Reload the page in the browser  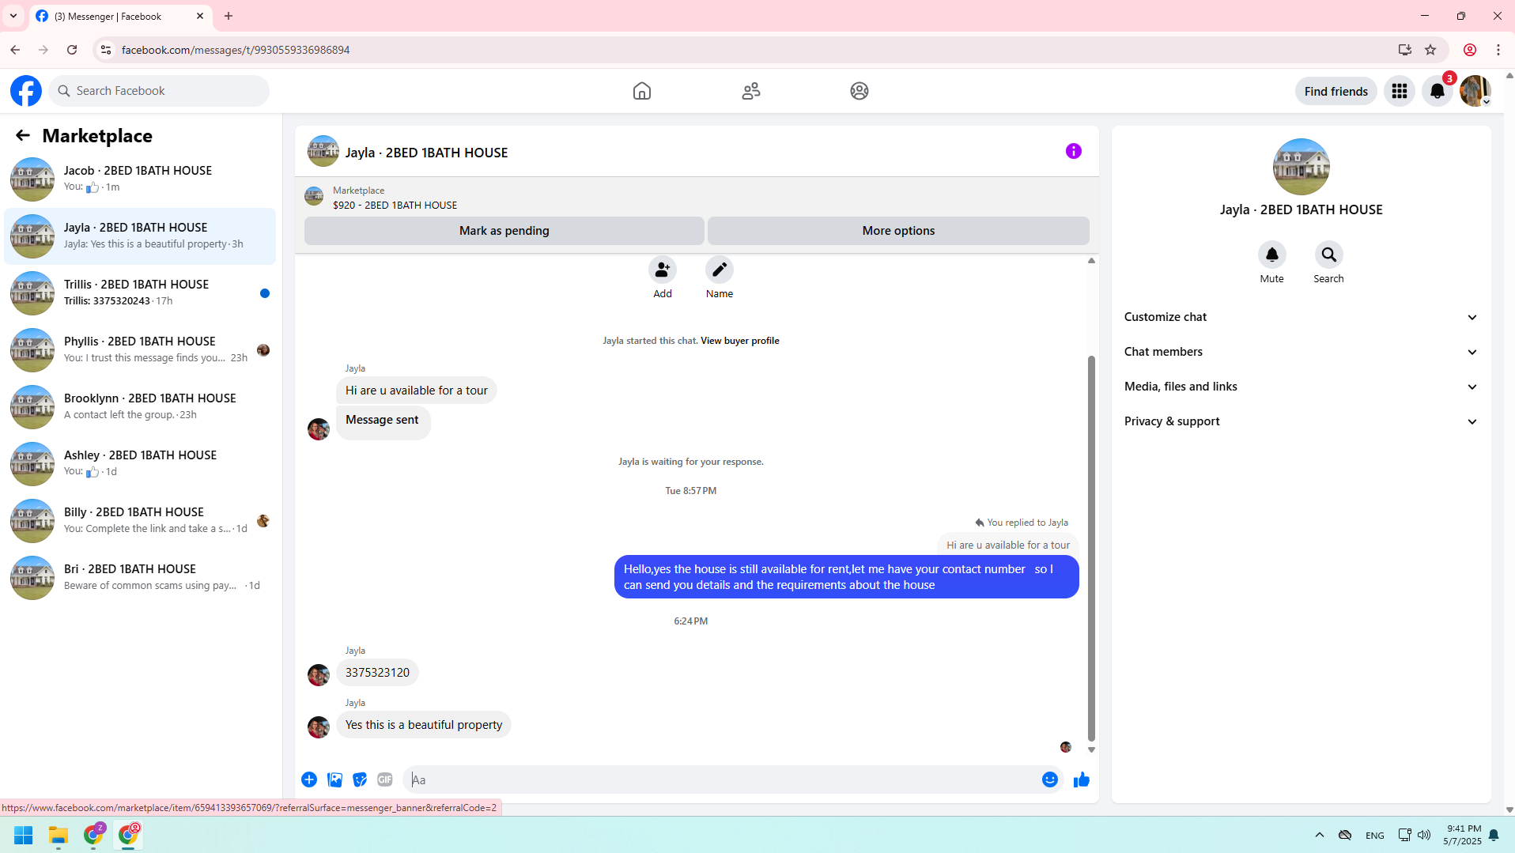pyautogui.click(x=72, y=50)
